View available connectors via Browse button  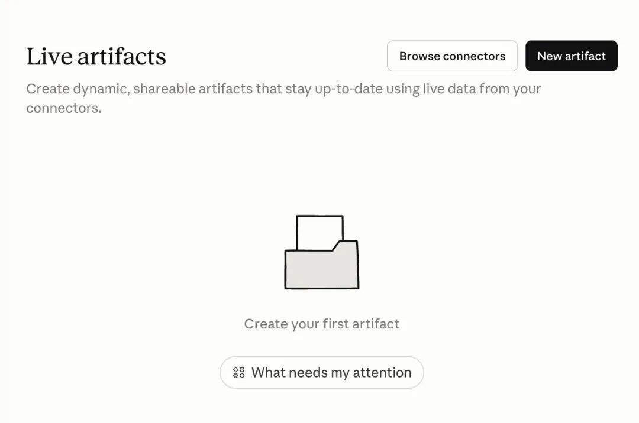pos(452,56)
